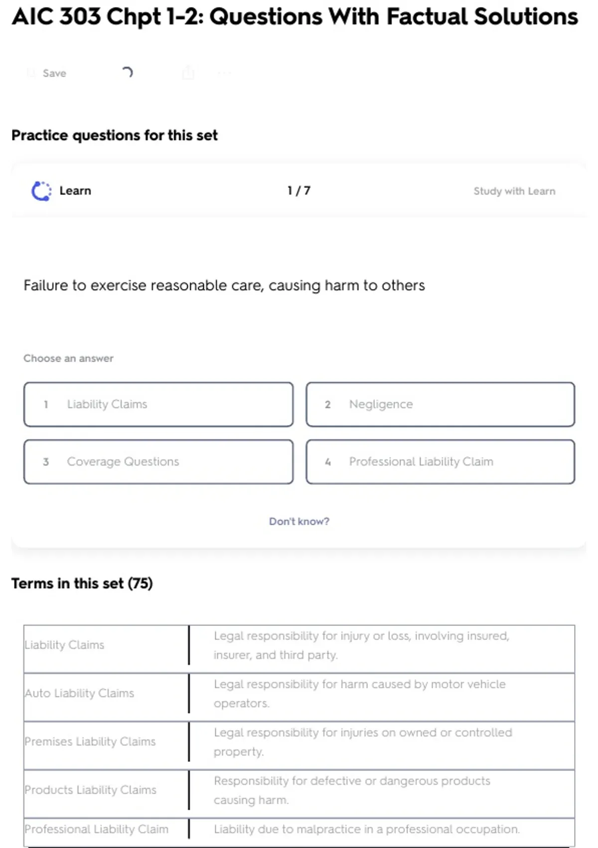Open the three-dot more options menu
This screenshot has height=848, width=598.
point(224,73)
